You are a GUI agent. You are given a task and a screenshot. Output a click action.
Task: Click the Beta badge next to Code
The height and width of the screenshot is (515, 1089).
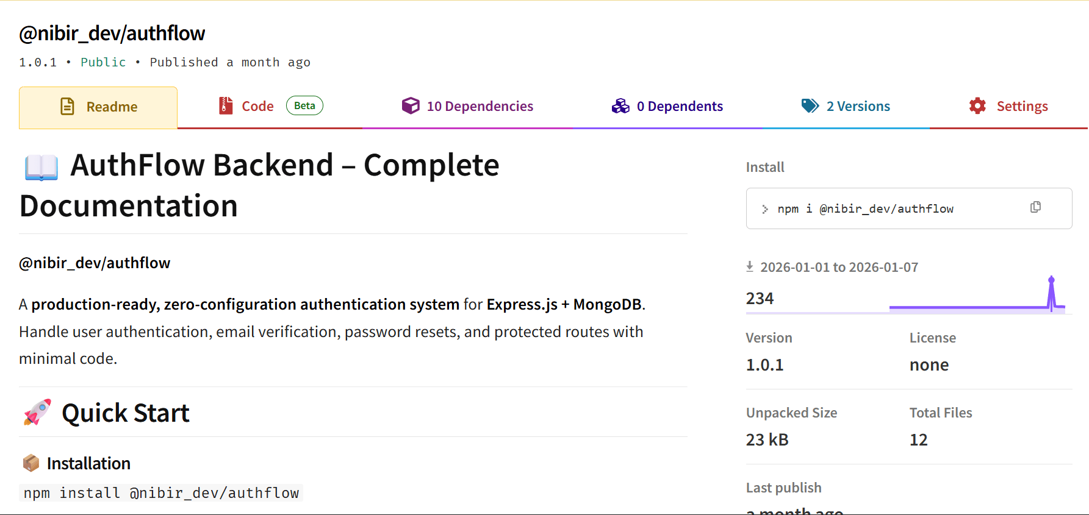pyautogui.click(x=304, y=105)
